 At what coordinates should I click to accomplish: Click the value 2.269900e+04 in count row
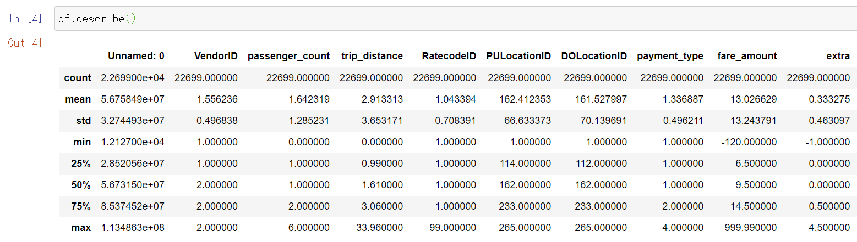click(x=133, y=78)
